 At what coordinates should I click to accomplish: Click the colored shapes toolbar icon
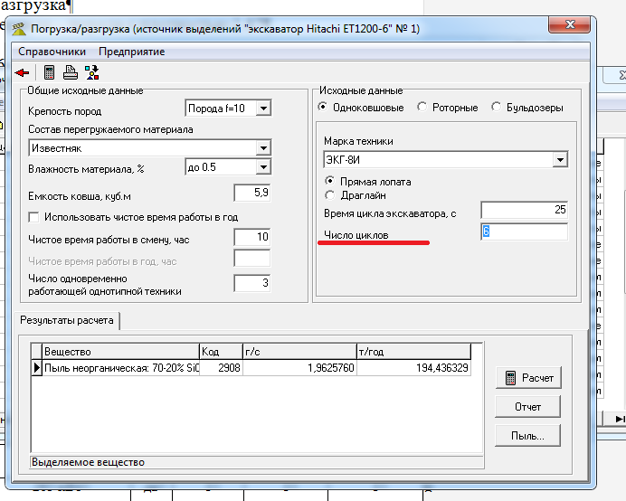(91, 72)
